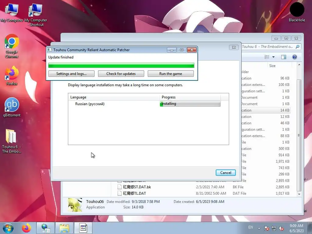Viewport: 312px width, 234px height.
Task: Click Check for updates button
Action: (x=121, y=74)
